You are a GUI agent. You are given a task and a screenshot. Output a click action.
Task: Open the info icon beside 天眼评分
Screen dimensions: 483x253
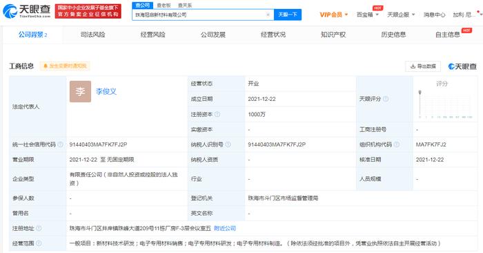pyautogui.click(x=385, y=99)
